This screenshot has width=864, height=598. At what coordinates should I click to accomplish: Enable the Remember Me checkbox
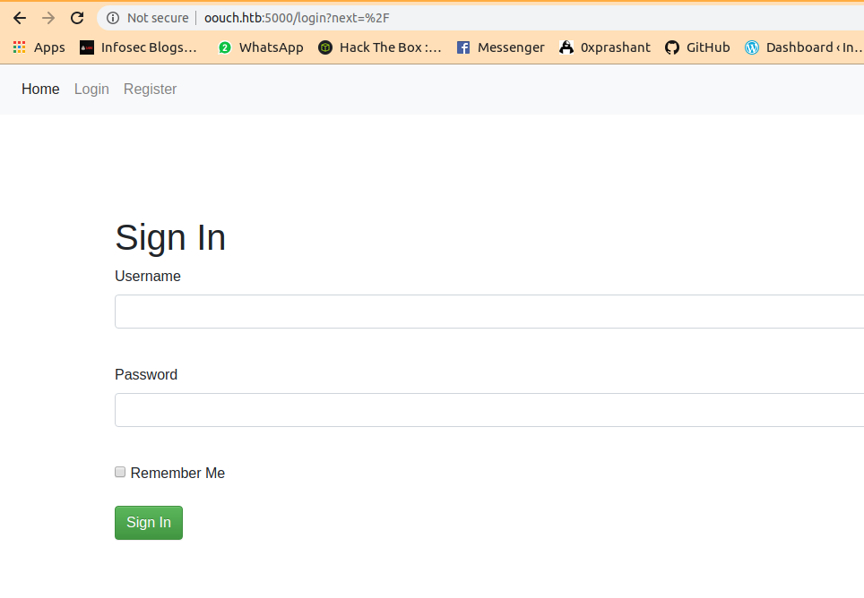point(120,472)
